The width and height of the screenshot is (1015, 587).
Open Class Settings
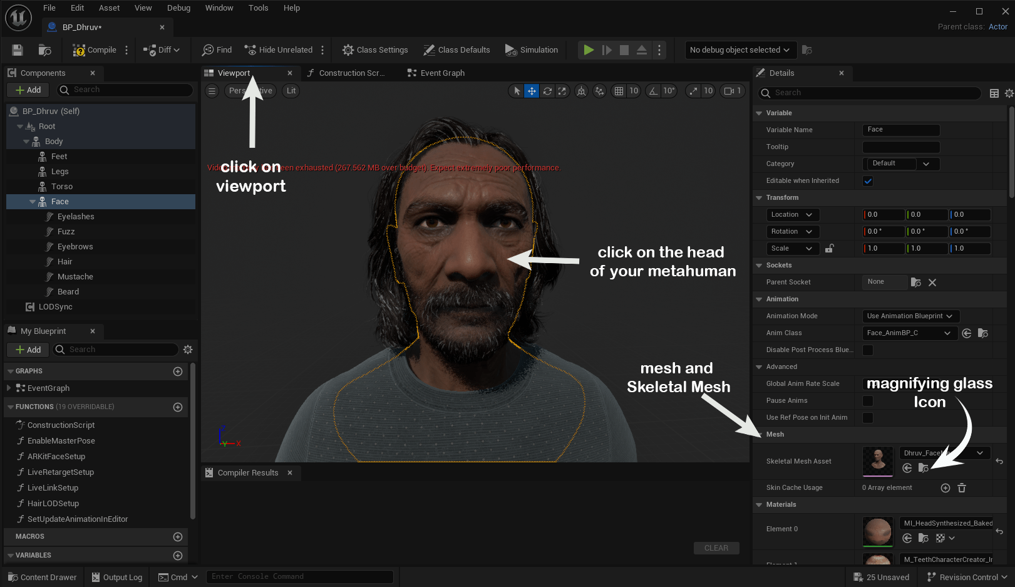375,50
